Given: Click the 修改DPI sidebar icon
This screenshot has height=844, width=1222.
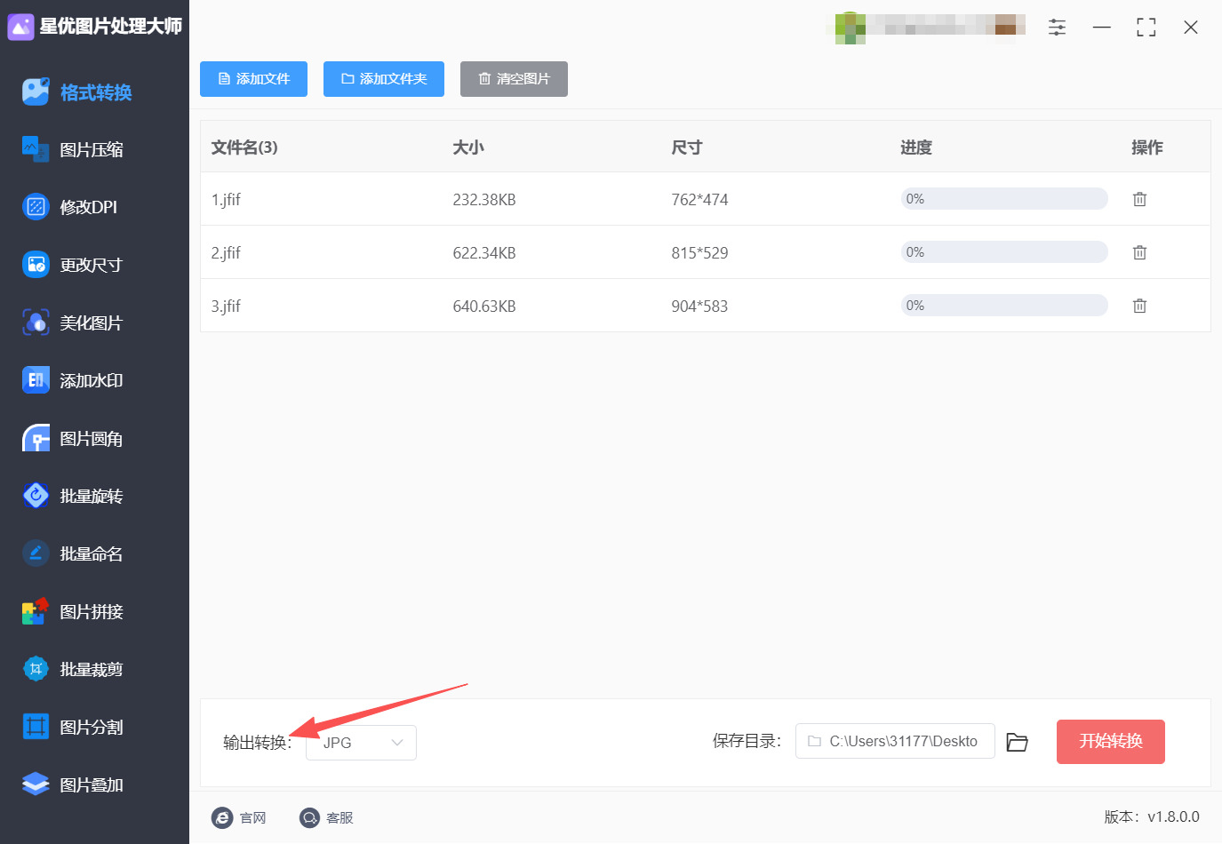Looking at the screenshot, I should click(x=36, y=207).
